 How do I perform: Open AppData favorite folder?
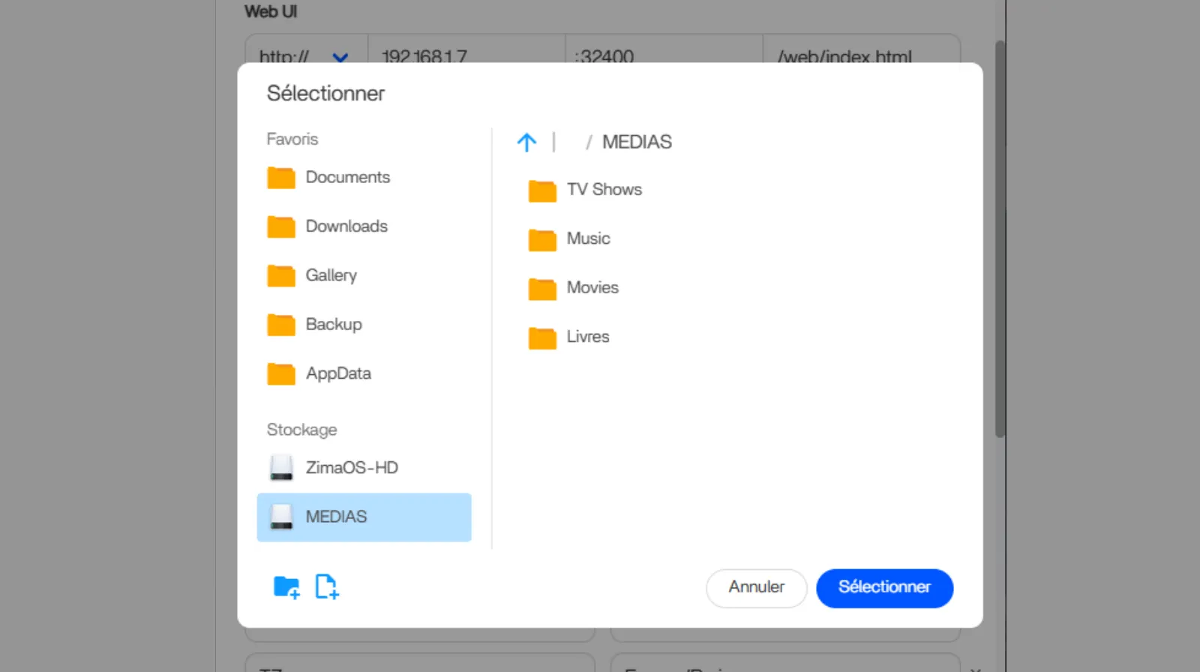coord(337,373)
